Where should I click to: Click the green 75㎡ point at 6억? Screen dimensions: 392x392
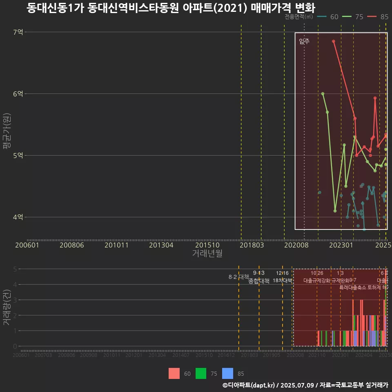(323, 94)
